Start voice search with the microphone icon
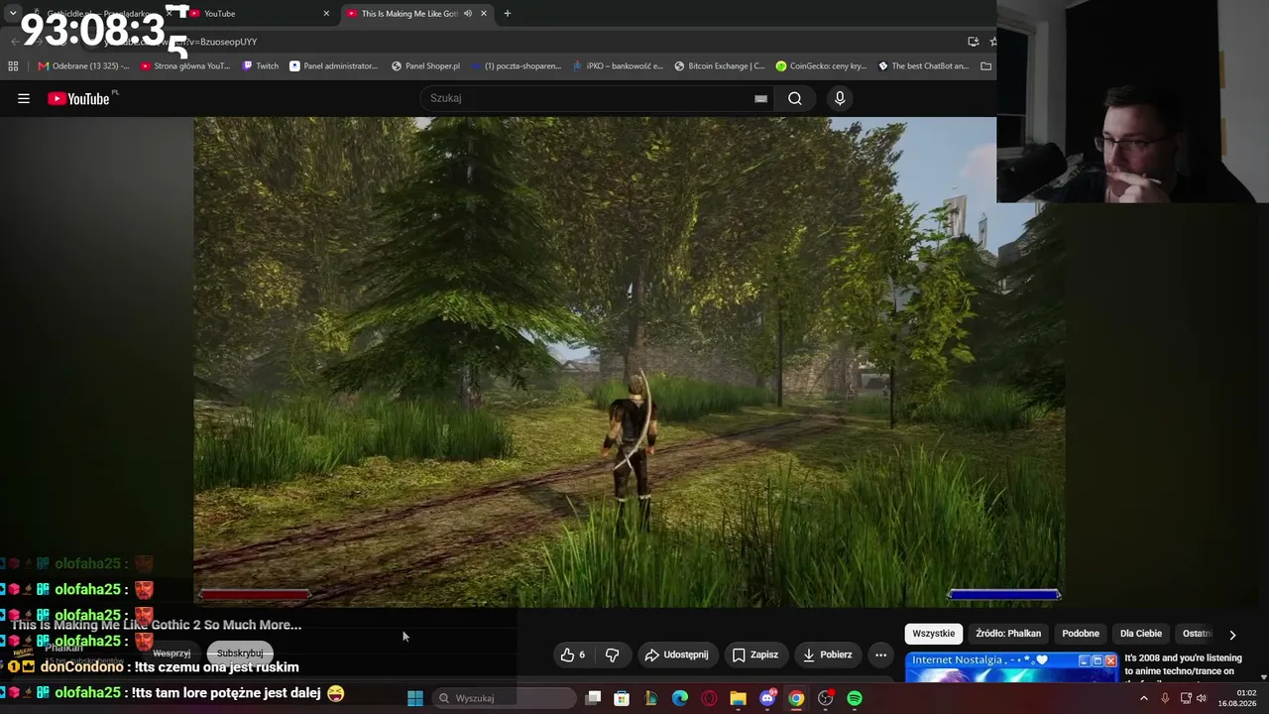 coord(840,98)
